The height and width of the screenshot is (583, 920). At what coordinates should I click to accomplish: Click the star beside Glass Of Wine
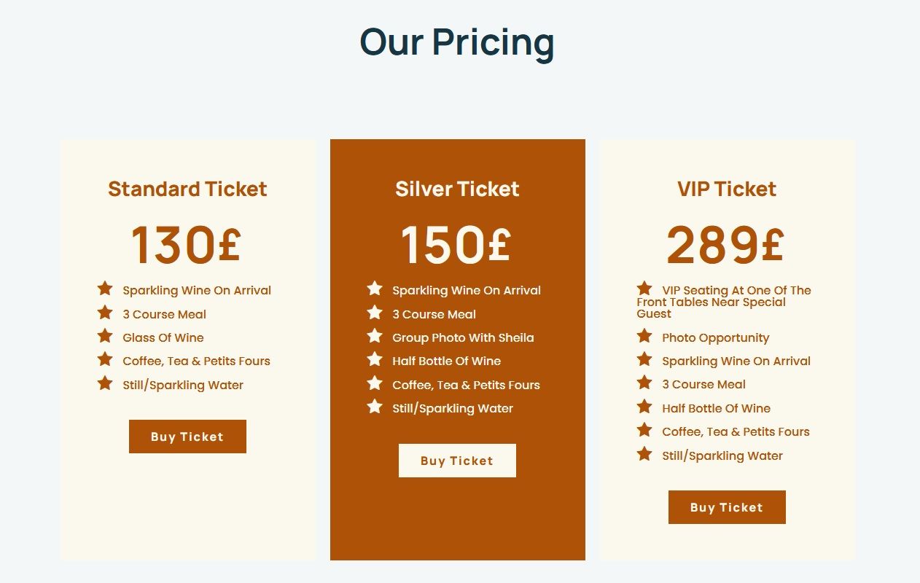coord(104,336)
